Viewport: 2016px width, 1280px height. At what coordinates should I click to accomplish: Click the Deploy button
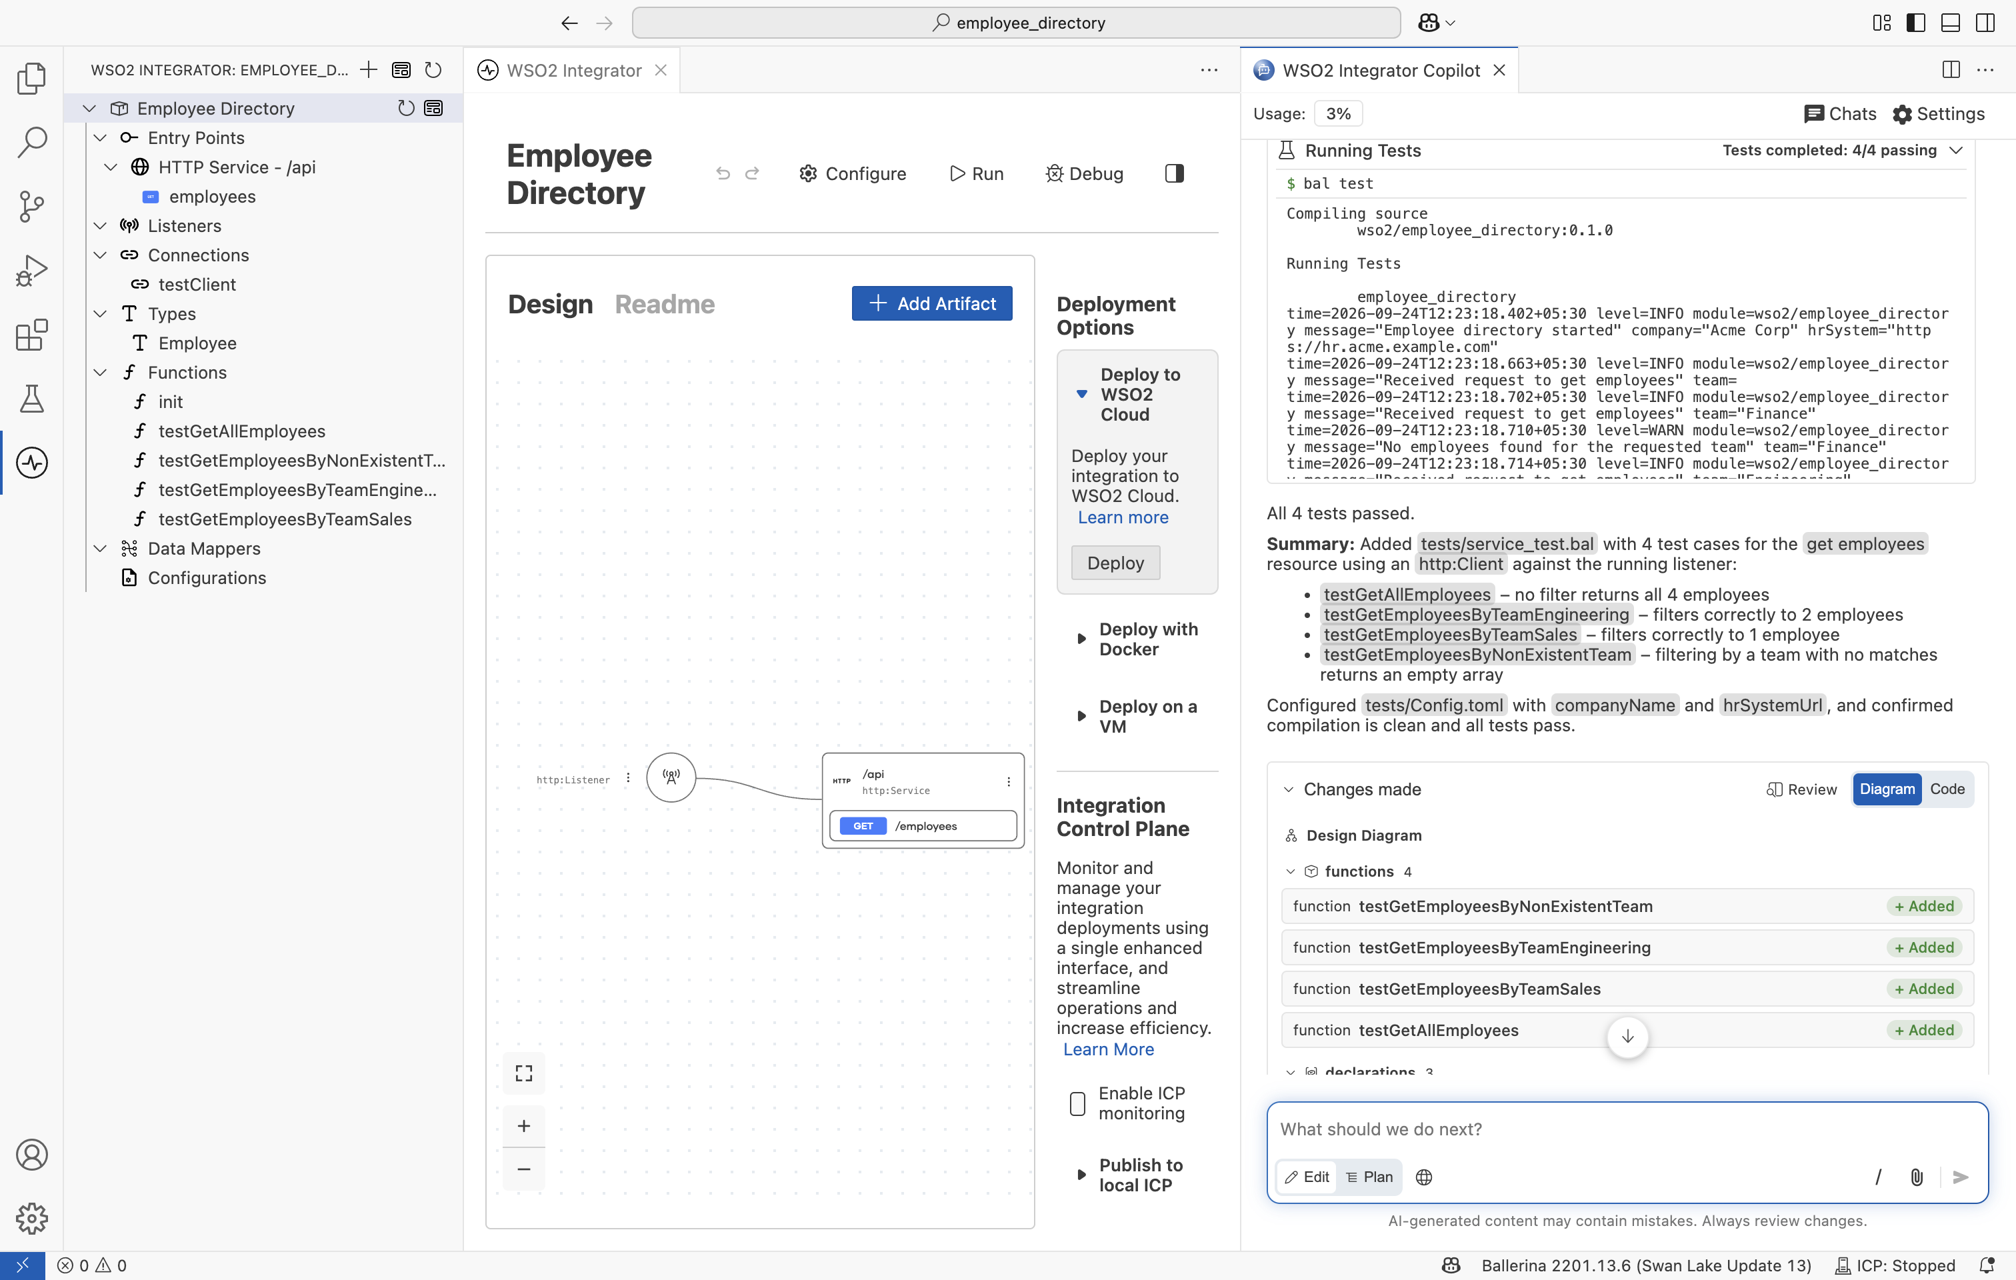[1115, 563]
